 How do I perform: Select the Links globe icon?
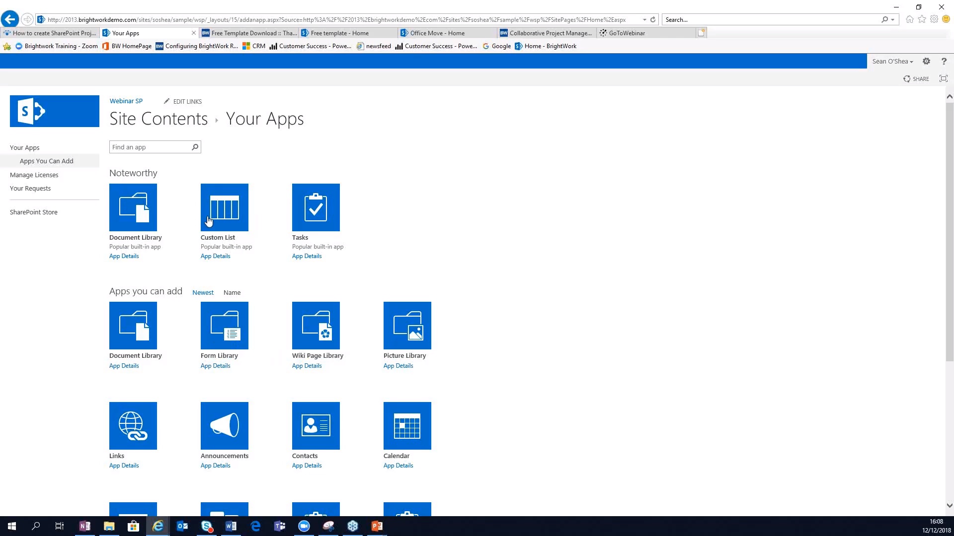pyautogui.click(x=133, y=426)
